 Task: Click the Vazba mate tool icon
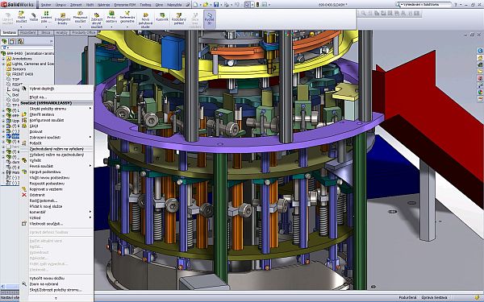pyautogui.click(x=34, y=17)
